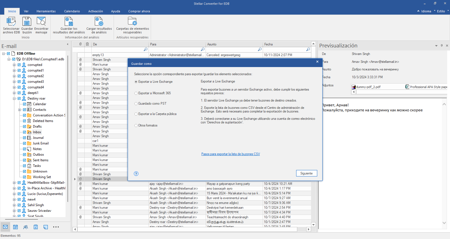Open Previsualización panel options dropdown arrow
Screen dimensions: 450x239
tap(436, 45)
